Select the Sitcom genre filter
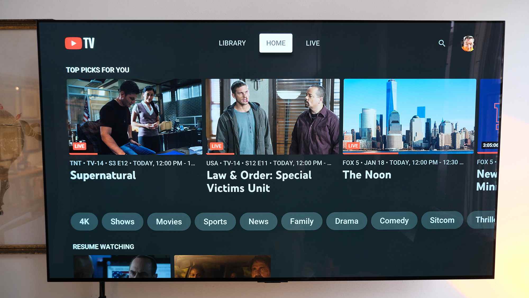 (442, 221)
